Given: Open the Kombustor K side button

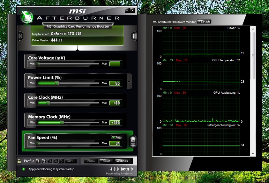Looking at the screenshot, I should click(x=21, y=36).
